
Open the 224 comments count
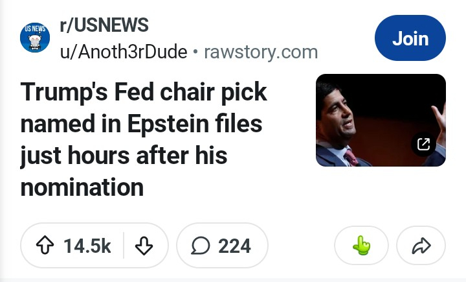pos(234,246)
